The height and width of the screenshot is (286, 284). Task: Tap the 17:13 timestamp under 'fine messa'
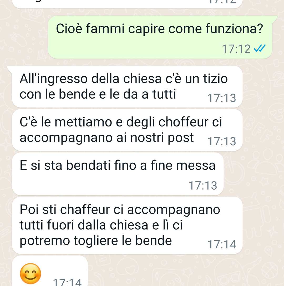pyautogui.click(x=203, y=186)
